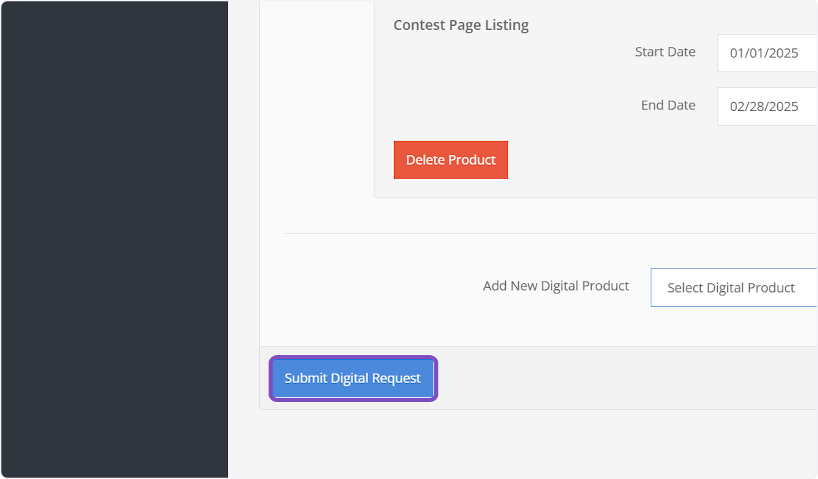Choose a new digital product to add
Image resolution: width=818 pixels, height=479 pixels.
coord(733,288)
